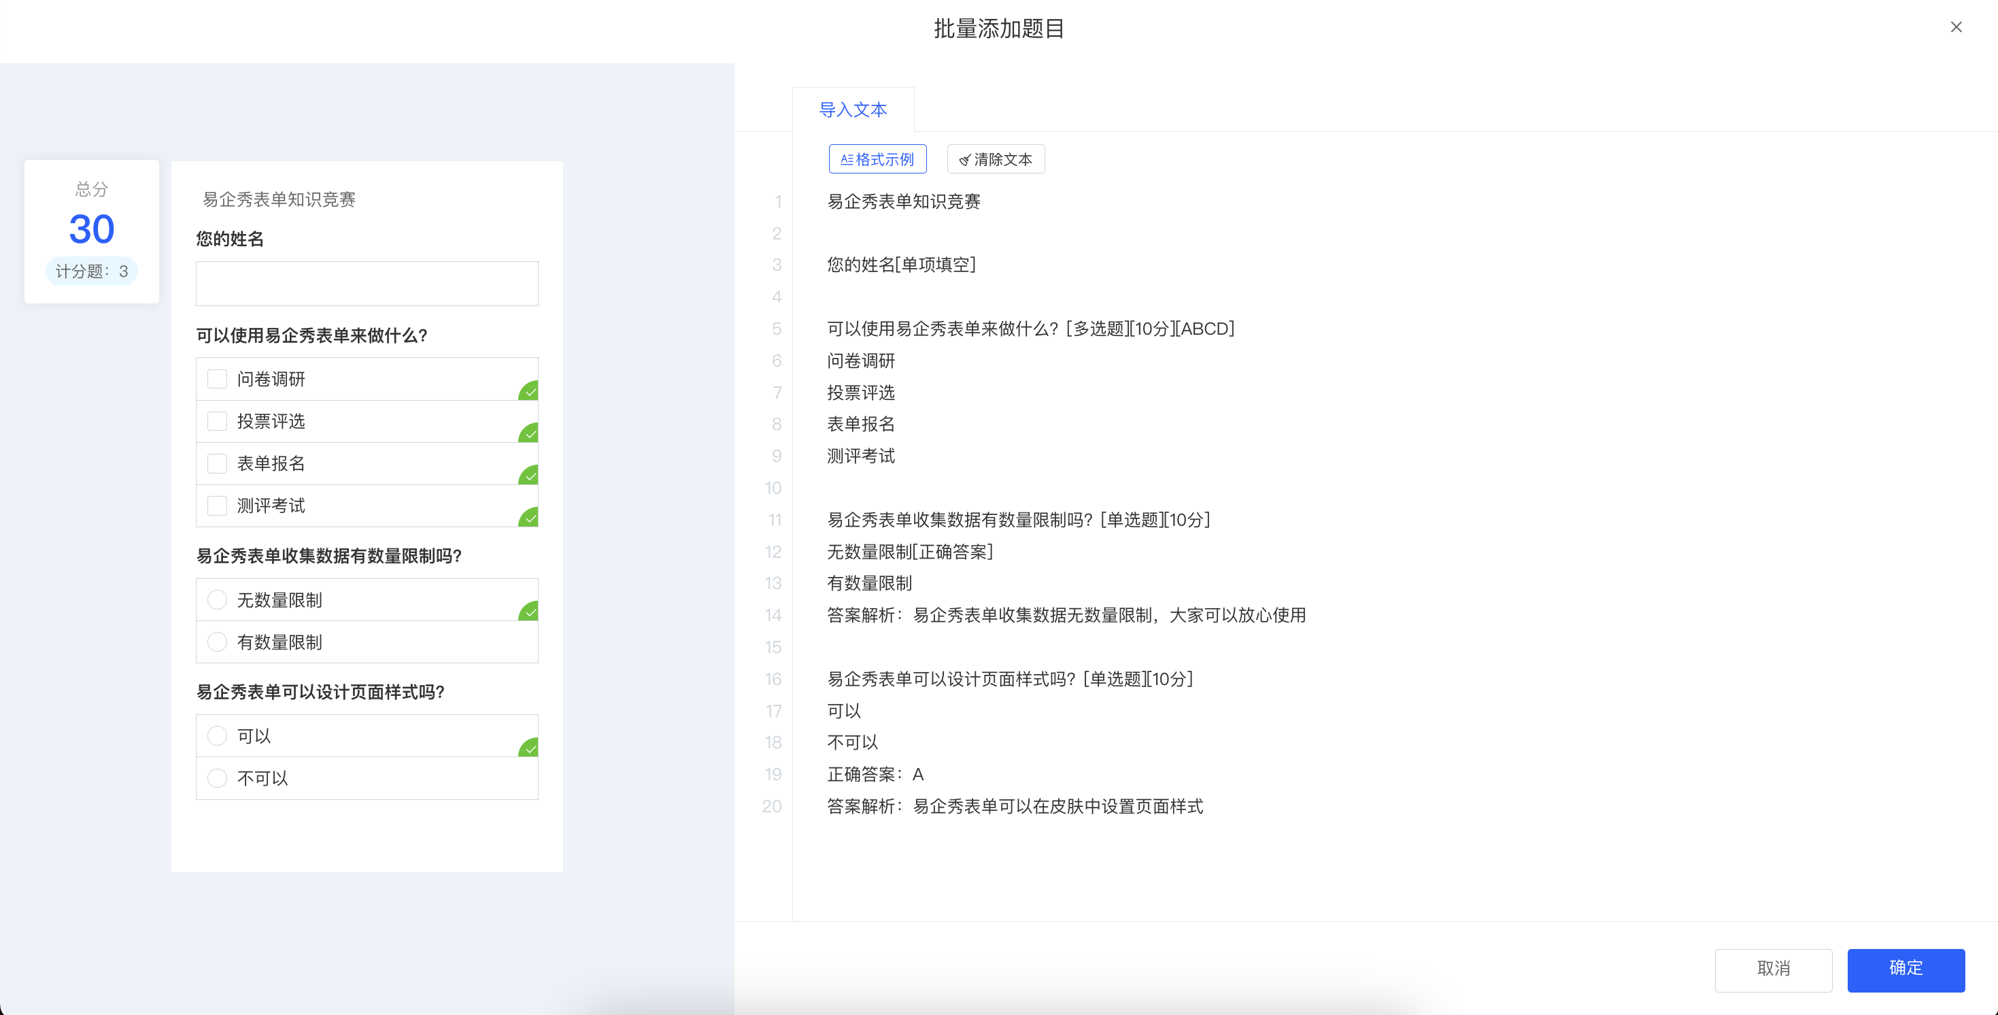Click editor line 14 答案解析 about 无数量限制

(1066, 616)
